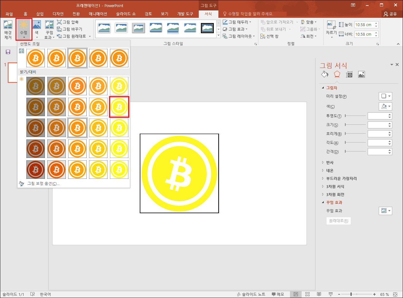
Task: Click the 높이 (Height) input field
Action: (x=364, y=25)
